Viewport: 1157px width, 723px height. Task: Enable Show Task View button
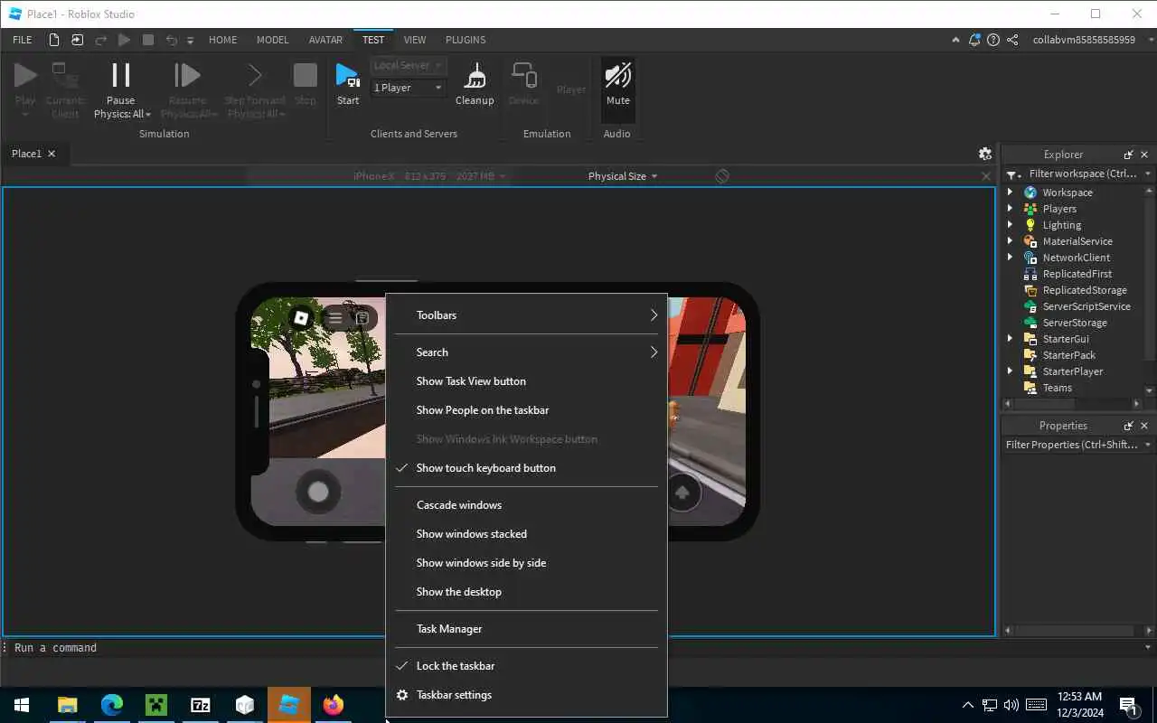click(x=526, y=381)
